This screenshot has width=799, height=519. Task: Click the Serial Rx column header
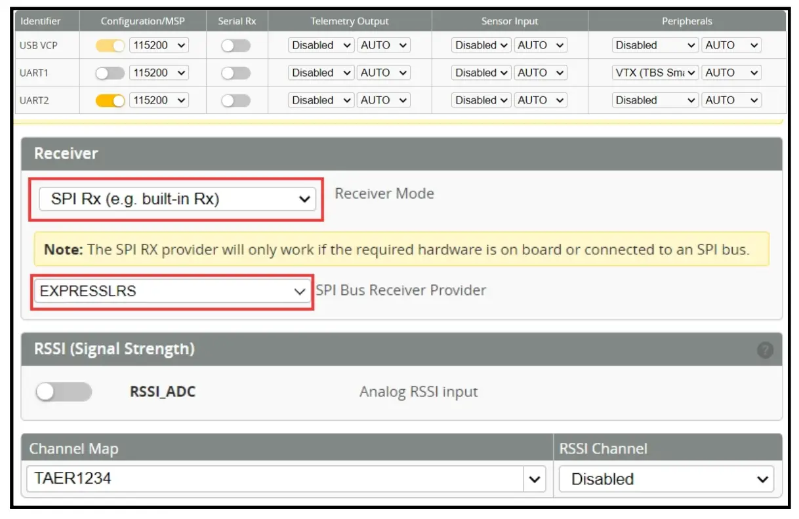[x=237, y=21]
